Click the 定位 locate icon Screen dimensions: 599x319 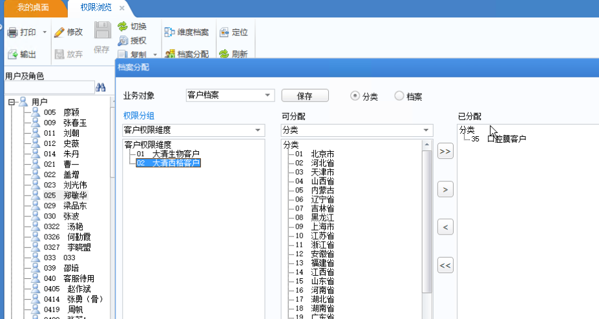(224, 32)
